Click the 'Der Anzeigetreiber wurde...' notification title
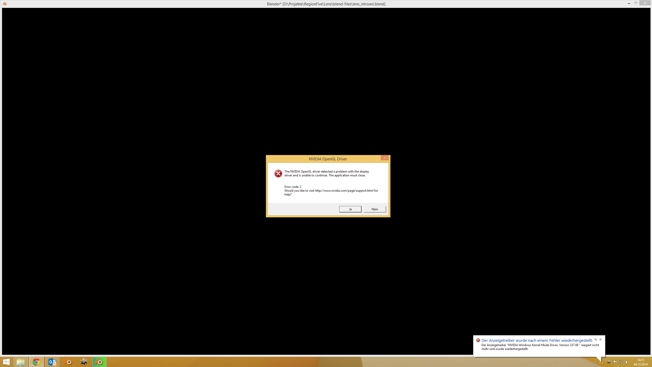This screenshot has height=367, width=652. [x=537, y=340]
